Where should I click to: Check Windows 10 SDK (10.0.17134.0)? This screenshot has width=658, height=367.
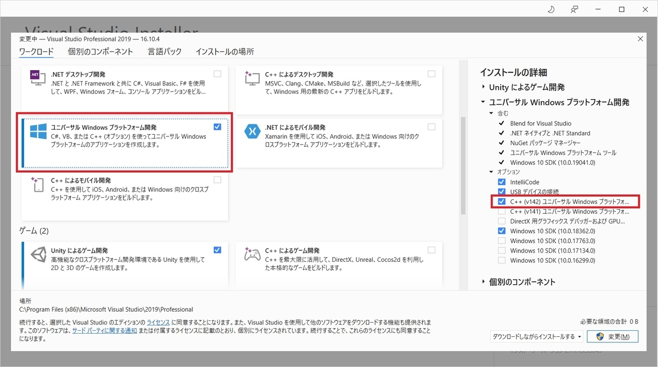502,251
